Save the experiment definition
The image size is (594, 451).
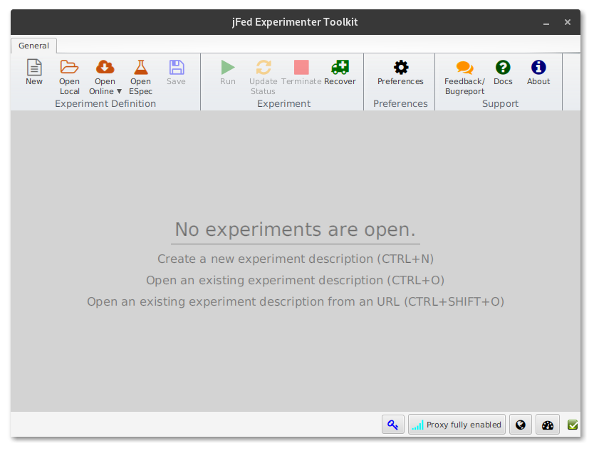(x=176, y=72)
